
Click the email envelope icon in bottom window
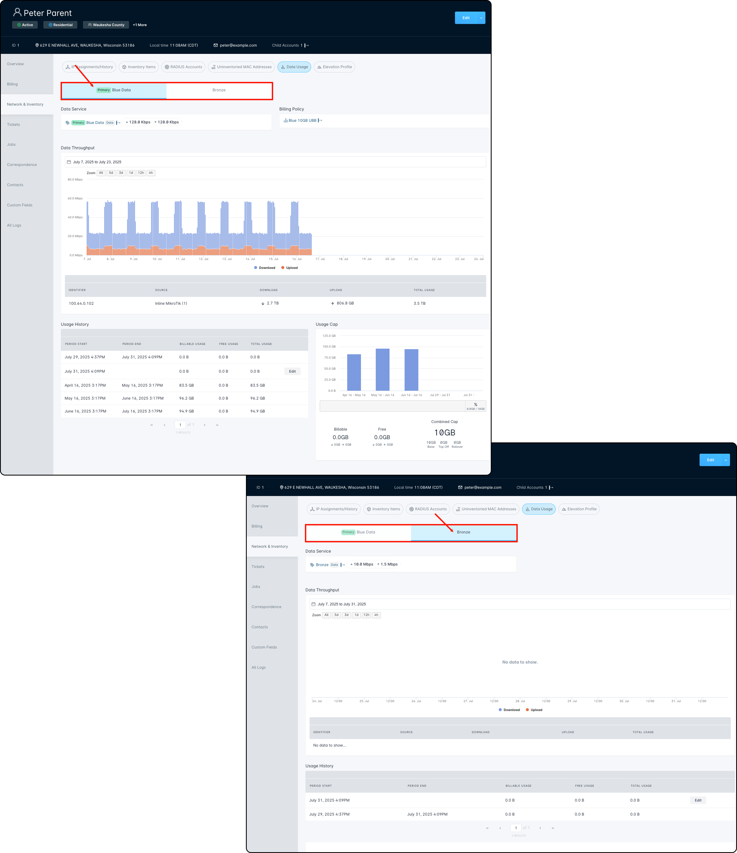tap(460, 487)
